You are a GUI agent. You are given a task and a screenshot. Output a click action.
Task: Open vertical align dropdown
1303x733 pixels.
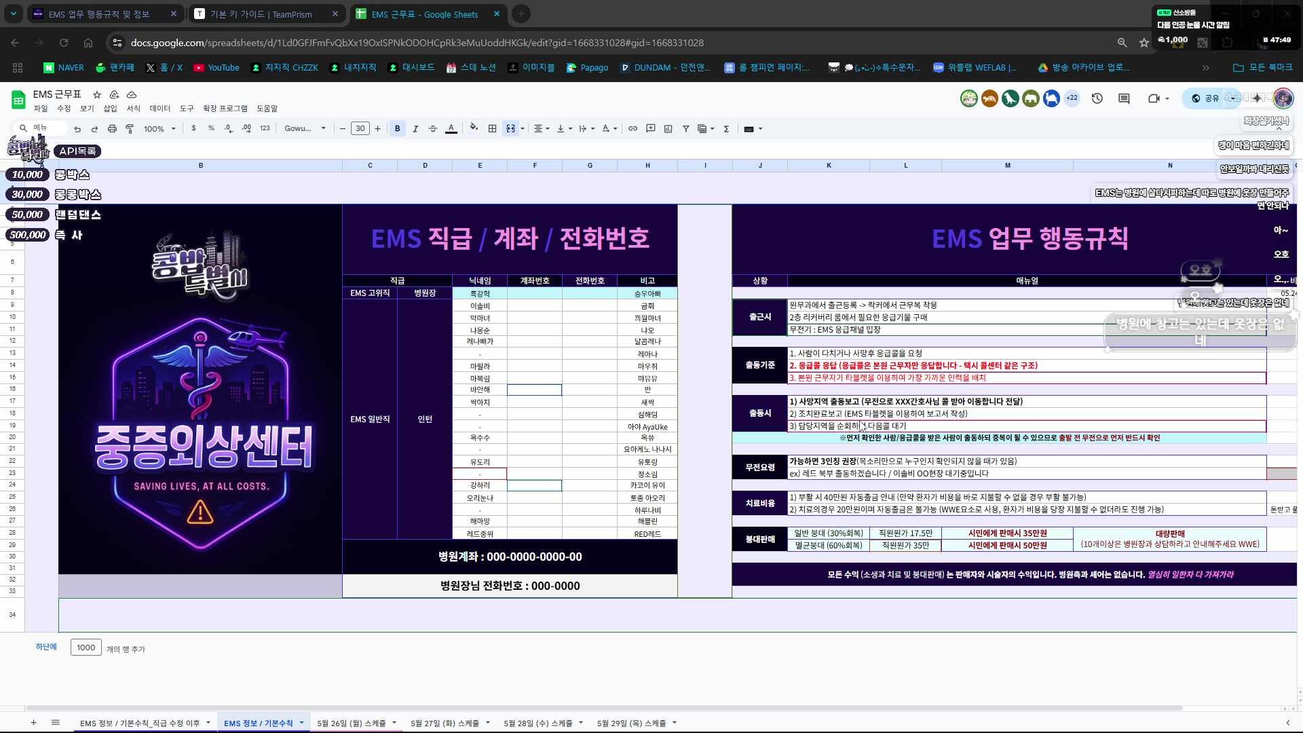point(565,128)
